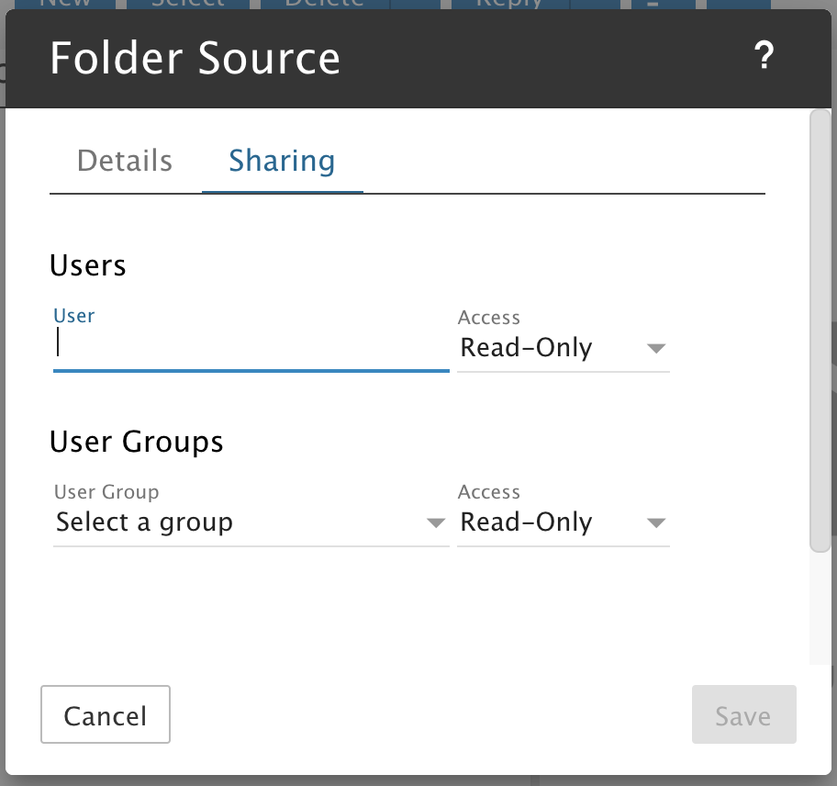Click the dialog's vertical scrollbar
This screenshot has height=786, width=837.
820,331
